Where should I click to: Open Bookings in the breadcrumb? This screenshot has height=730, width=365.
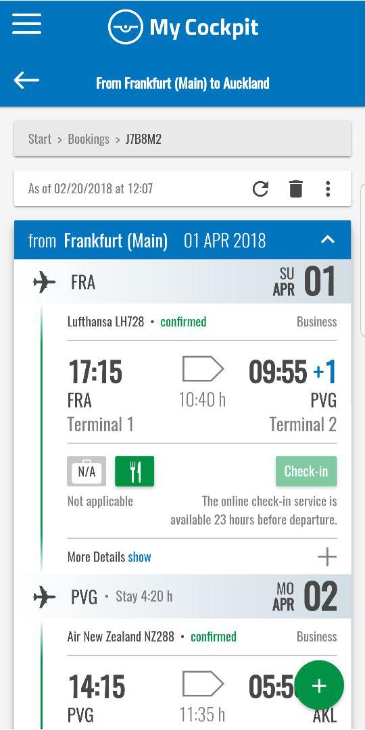[x=89, y=139]
